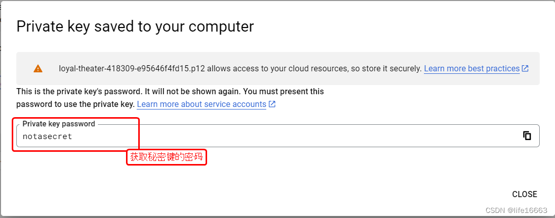Open Learn more best practices link
This screenshot has height=218, width=555.
[x=476, y=69]
